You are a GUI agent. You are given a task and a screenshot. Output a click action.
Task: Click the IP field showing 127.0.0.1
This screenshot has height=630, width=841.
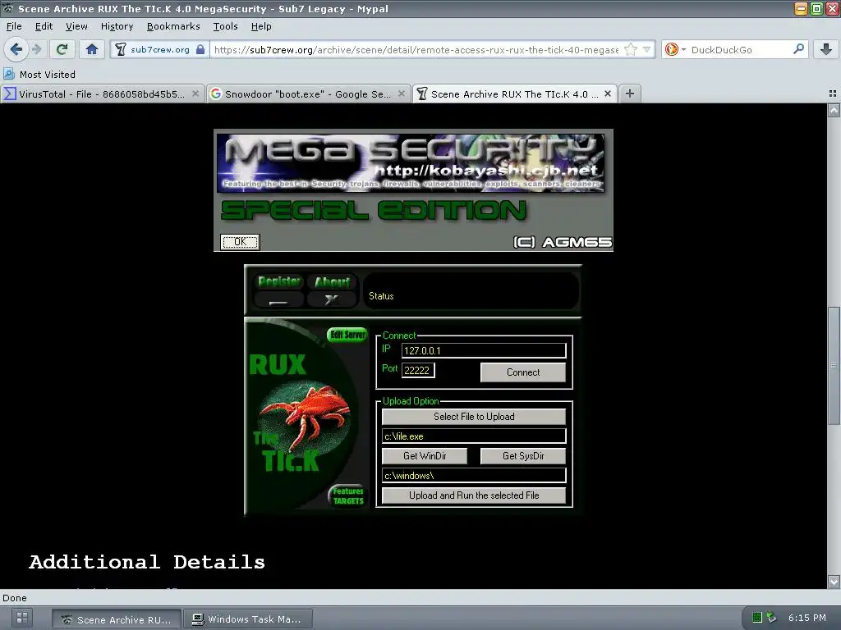pyautogui.click(x=484, y=351)
